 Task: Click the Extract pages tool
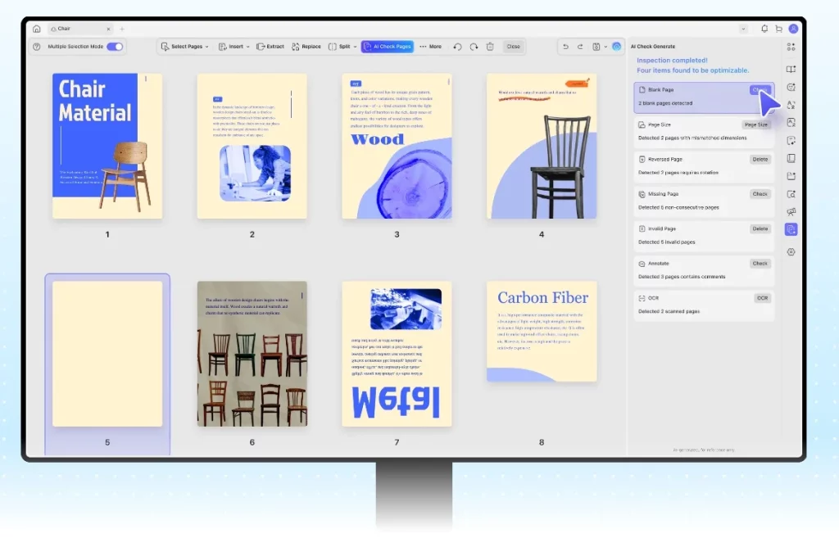(x=270, y=47)
